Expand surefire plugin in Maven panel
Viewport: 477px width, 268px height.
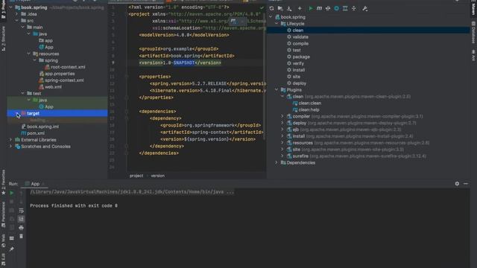(x=282, y=156)
